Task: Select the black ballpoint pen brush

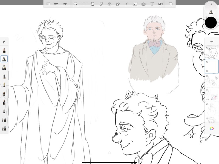Action: coord(4,102)
